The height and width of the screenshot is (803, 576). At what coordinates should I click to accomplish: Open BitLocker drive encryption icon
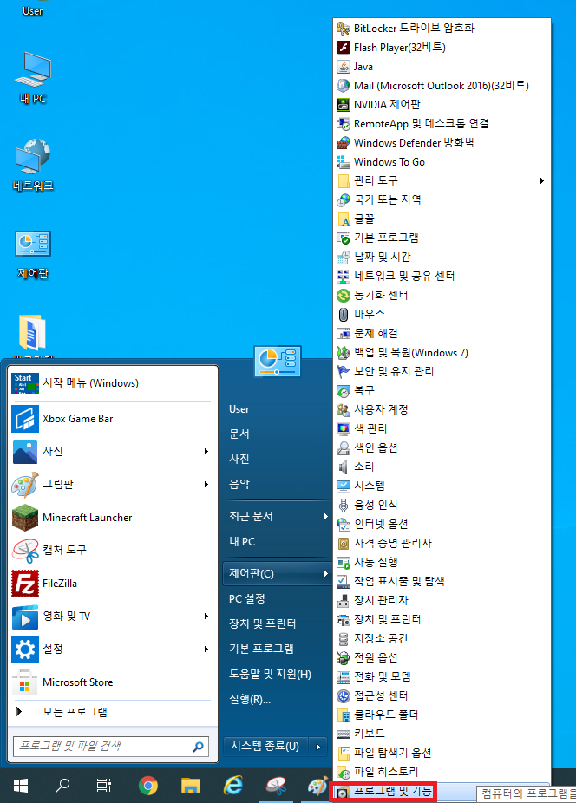point(344,28)
